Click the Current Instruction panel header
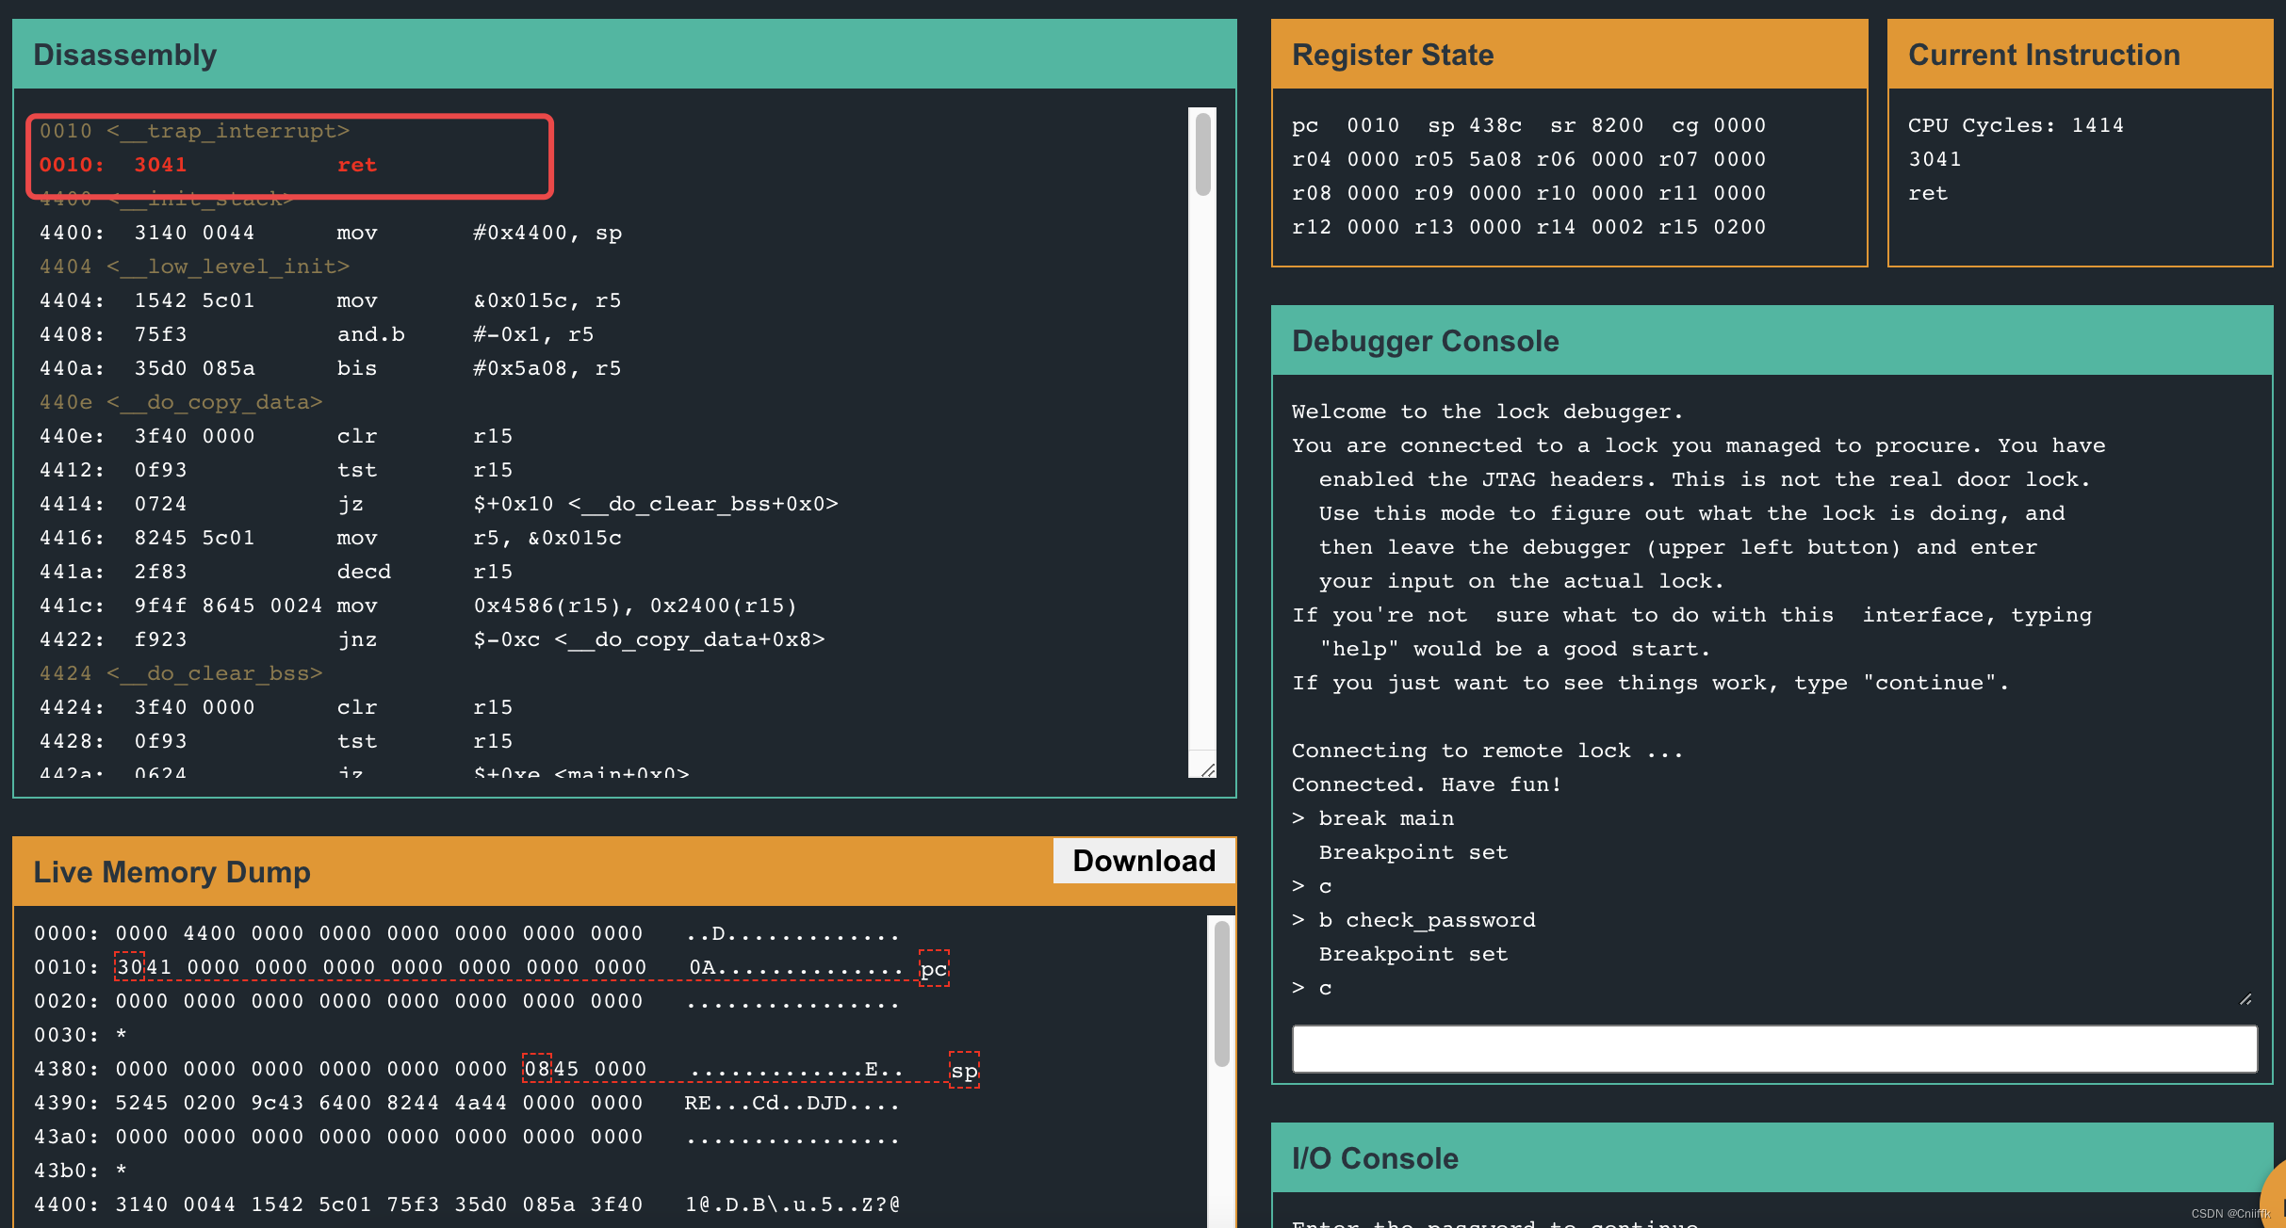The height and width of the screenshot is (1228, 2286). click(x=2081, y=55)
